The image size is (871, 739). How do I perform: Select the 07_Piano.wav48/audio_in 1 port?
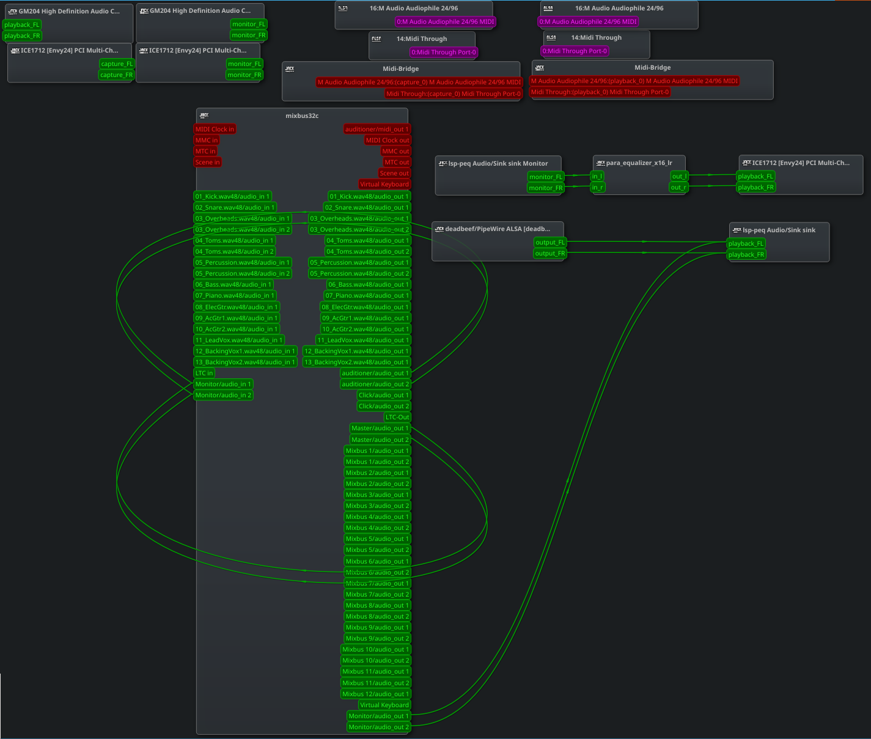[x=235, y=295]
